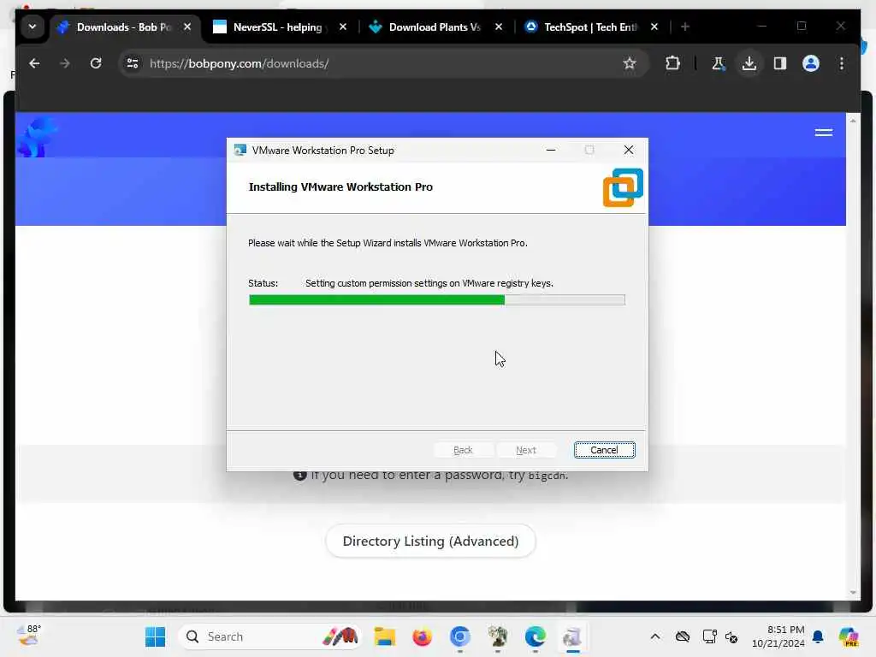Screen dimensions: 876x657
Task: Open the Bob Pony site hamburger menu
Action: point(824,133)
